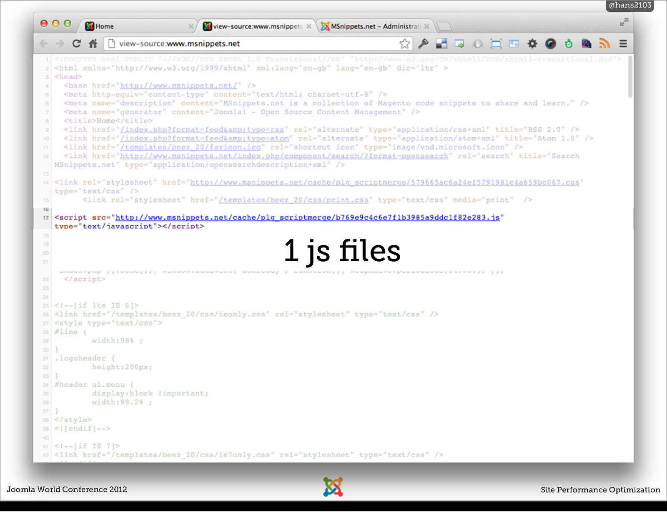Open the base href www.msnippets.net link
Viewport: 667px width, 514px height.
pos(178,86)
